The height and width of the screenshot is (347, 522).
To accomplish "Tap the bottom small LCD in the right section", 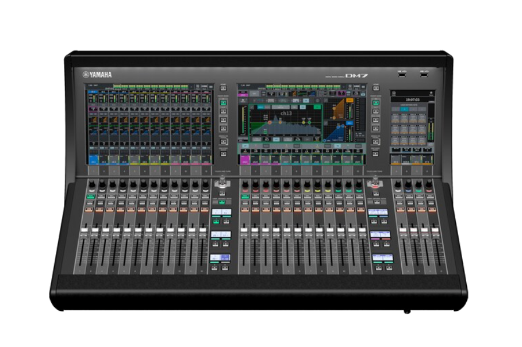I will (x=383, y=257).
